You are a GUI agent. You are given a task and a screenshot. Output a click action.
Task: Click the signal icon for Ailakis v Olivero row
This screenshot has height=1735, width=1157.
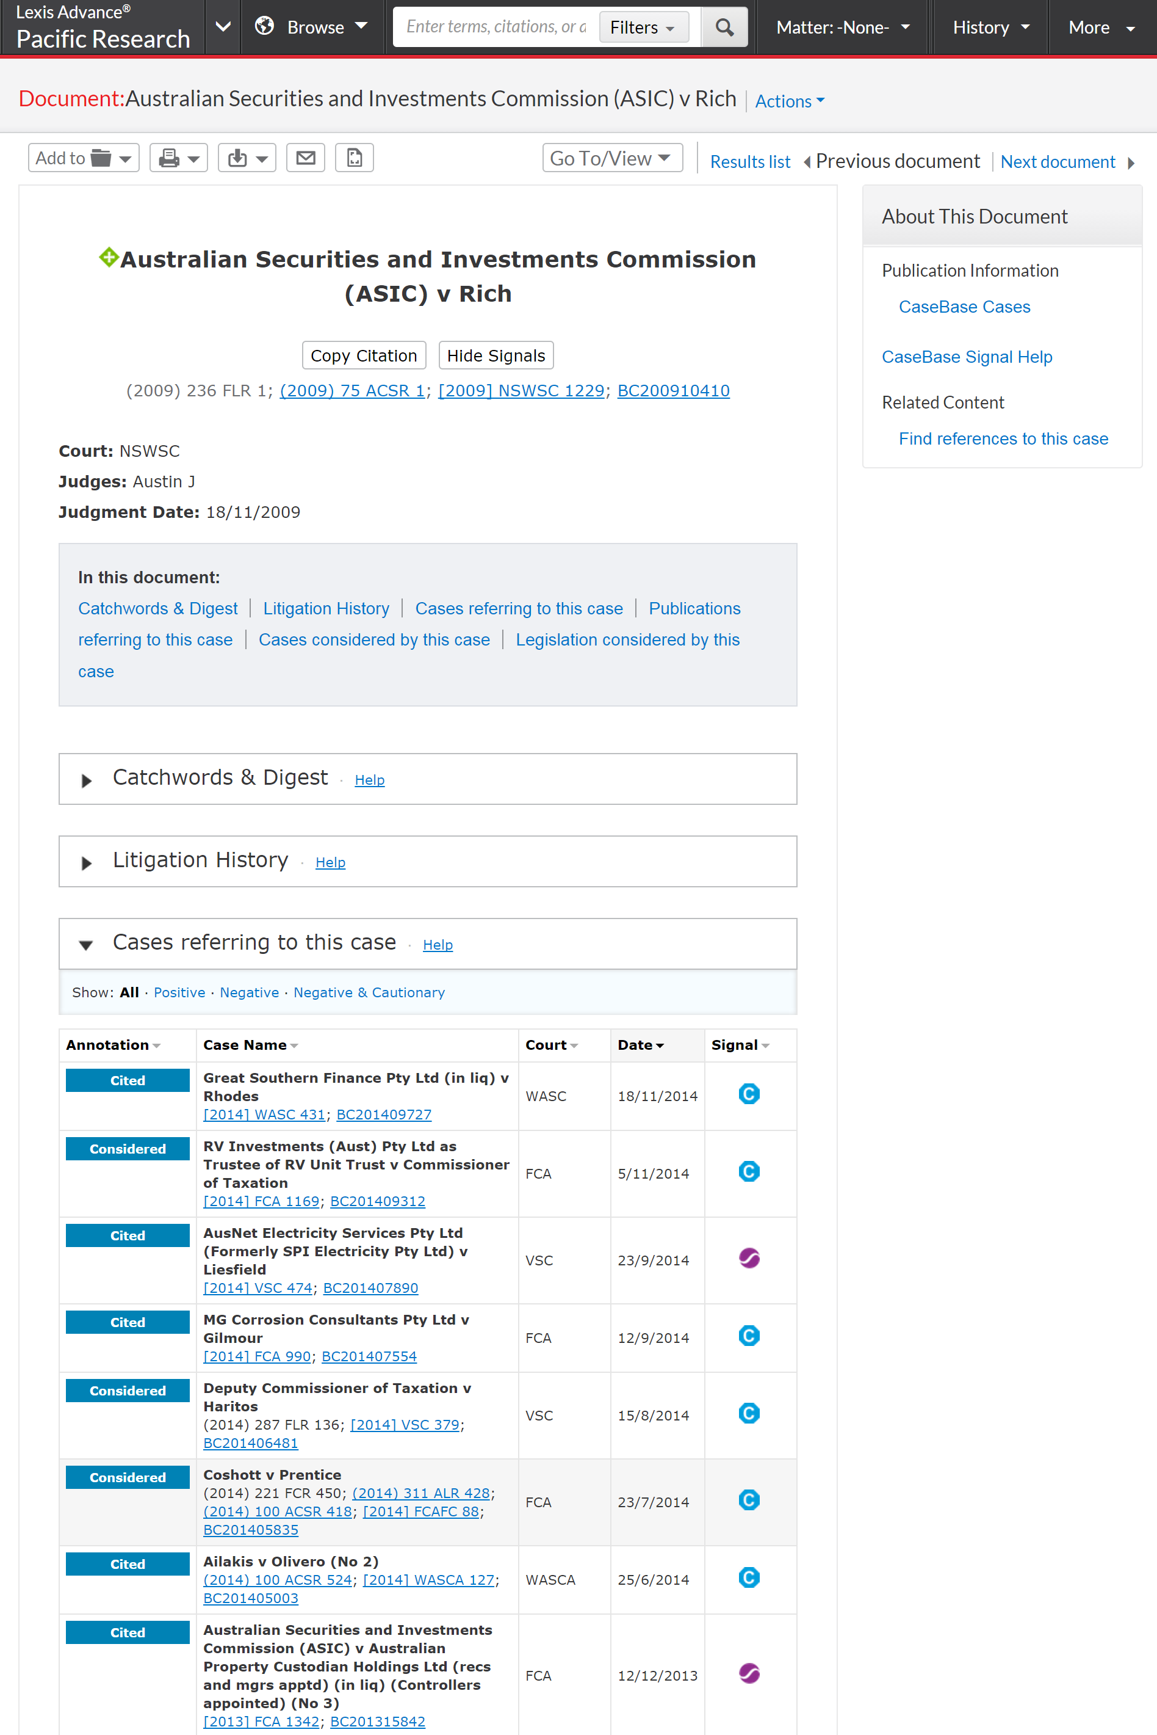(749, 1577)
